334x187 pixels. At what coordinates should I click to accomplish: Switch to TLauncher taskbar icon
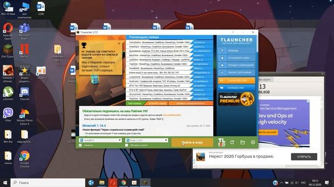point(145,182)
